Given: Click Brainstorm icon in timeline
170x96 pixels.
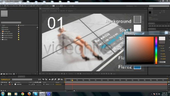Looking at the screenshot, I should 59,79.
